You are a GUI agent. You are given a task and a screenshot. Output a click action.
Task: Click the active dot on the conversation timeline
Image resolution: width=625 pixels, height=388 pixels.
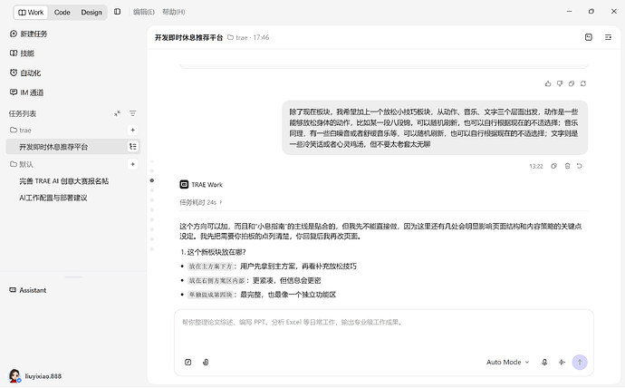tap(152, 180)
